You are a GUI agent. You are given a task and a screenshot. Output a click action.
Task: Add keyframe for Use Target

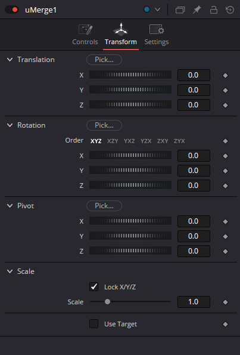coord(225,325)
